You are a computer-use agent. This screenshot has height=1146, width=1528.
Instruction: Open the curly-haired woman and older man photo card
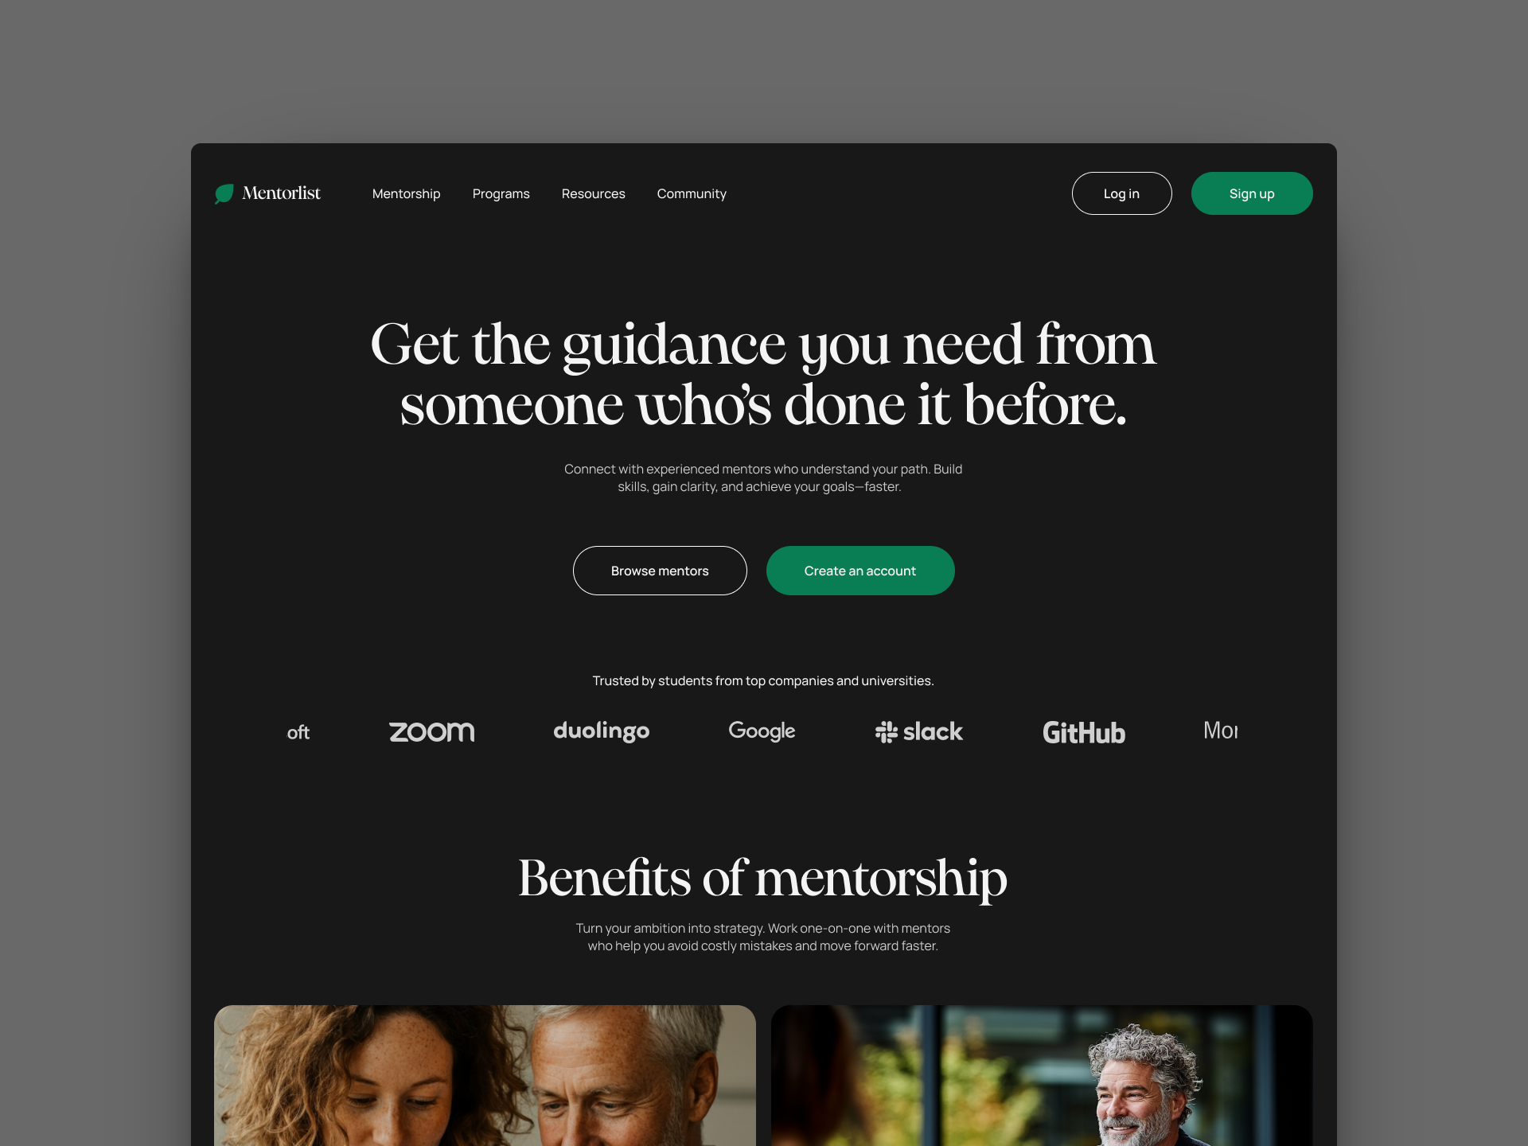485,1075
